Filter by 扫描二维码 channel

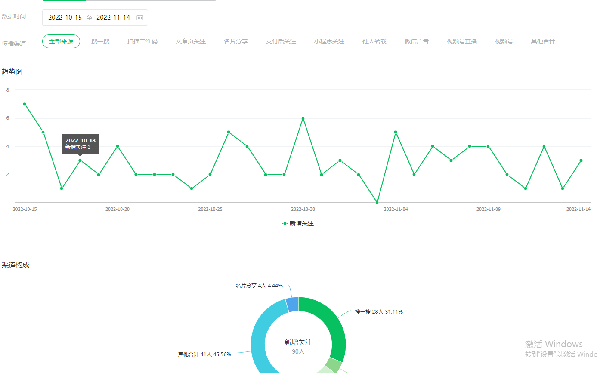[x=142, y=41]
